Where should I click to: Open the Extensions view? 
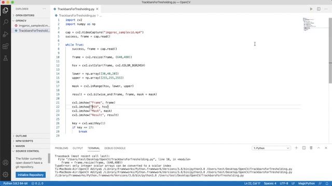[6, 46]
